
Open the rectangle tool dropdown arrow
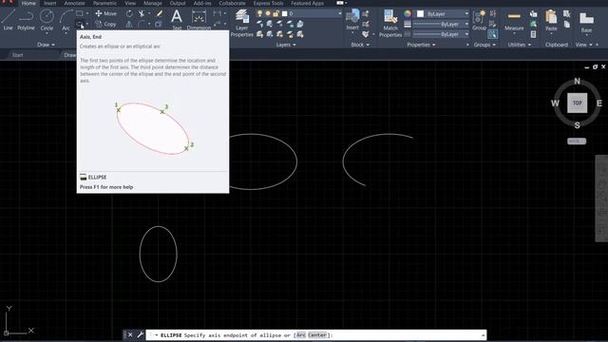click(86, 13)
